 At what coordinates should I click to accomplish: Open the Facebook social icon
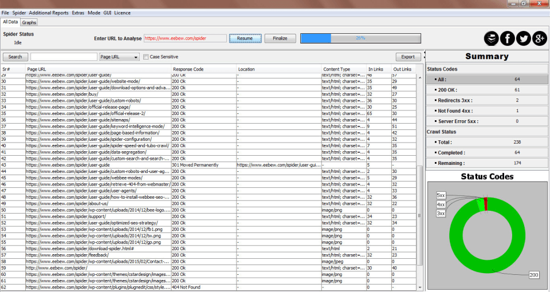[x=507, y=38]
